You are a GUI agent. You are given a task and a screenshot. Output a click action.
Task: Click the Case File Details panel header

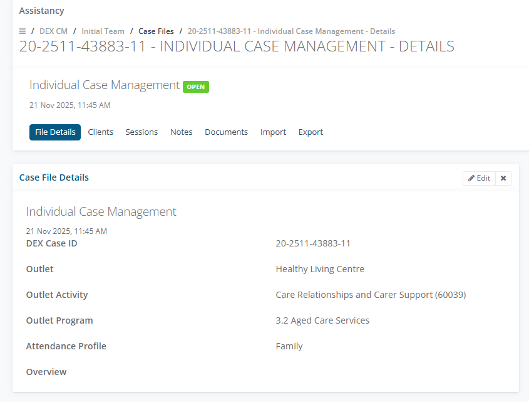54,177
